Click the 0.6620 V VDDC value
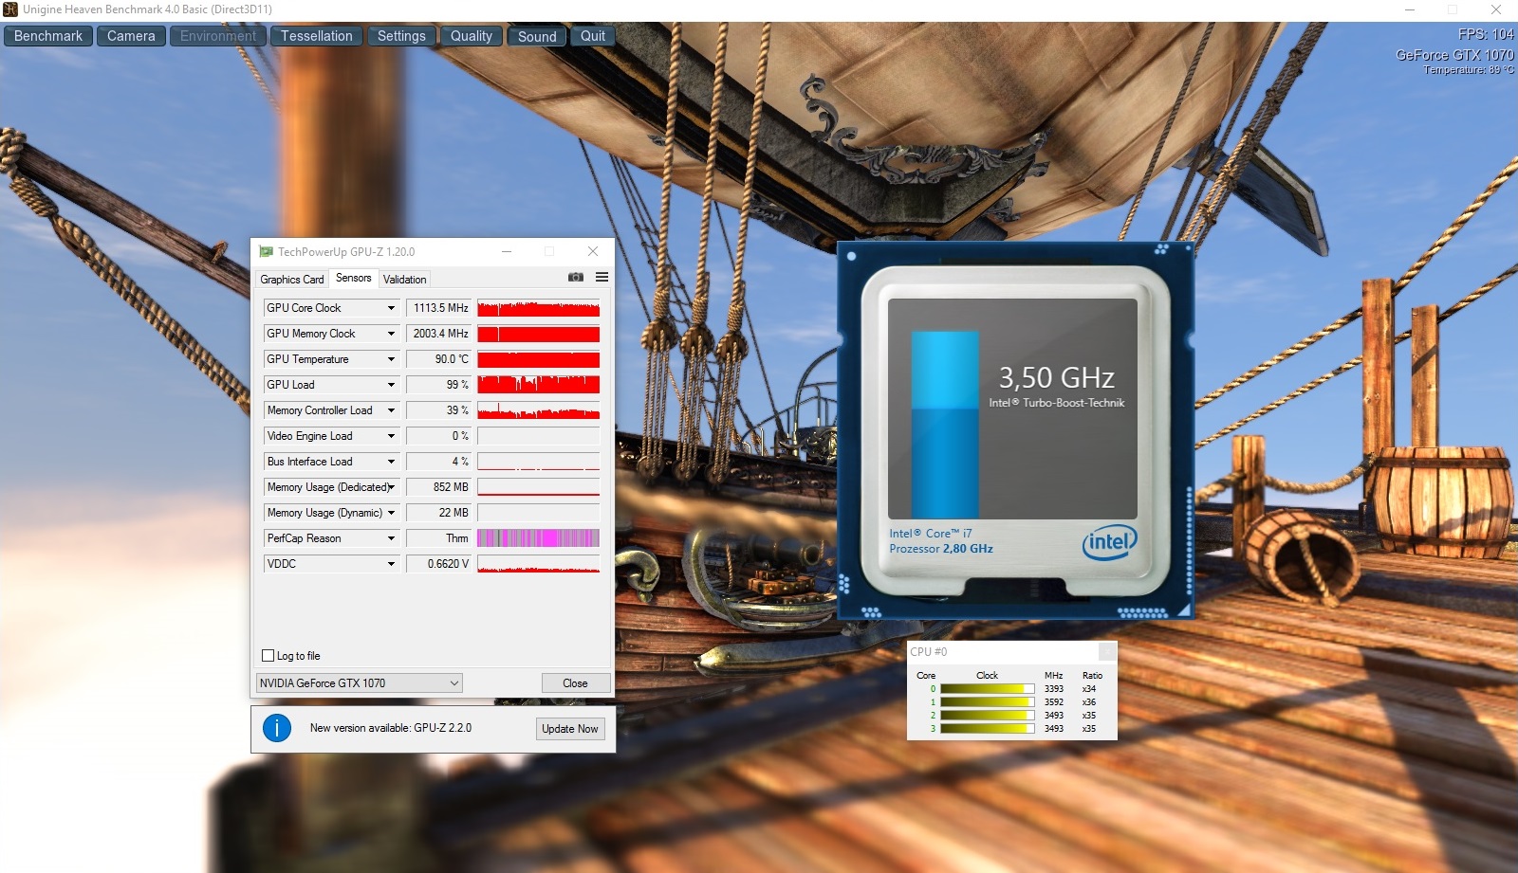Viewport: 1518px width, 873px height. [439, 564]
